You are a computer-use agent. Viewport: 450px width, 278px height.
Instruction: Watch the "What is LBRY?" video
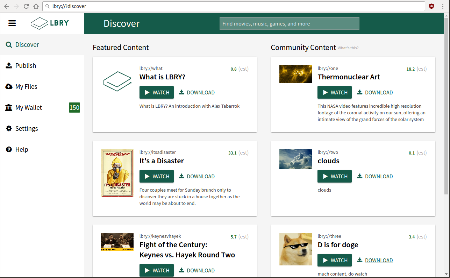157,93
